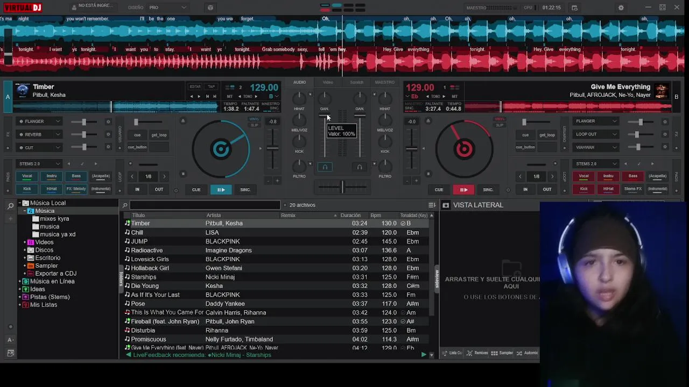Click right deck CUE button
The height and width of the screenshot is (387, 689).
[x=439, y=190]
